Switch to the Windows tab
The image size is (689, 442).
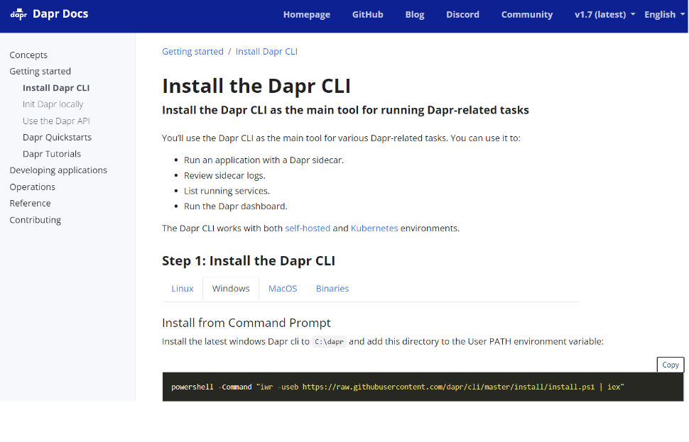231,288
